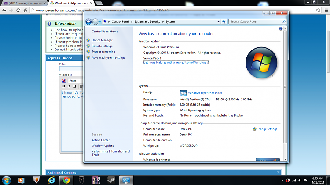
Task: Reload the Chrome page
Action: [18, 10]
